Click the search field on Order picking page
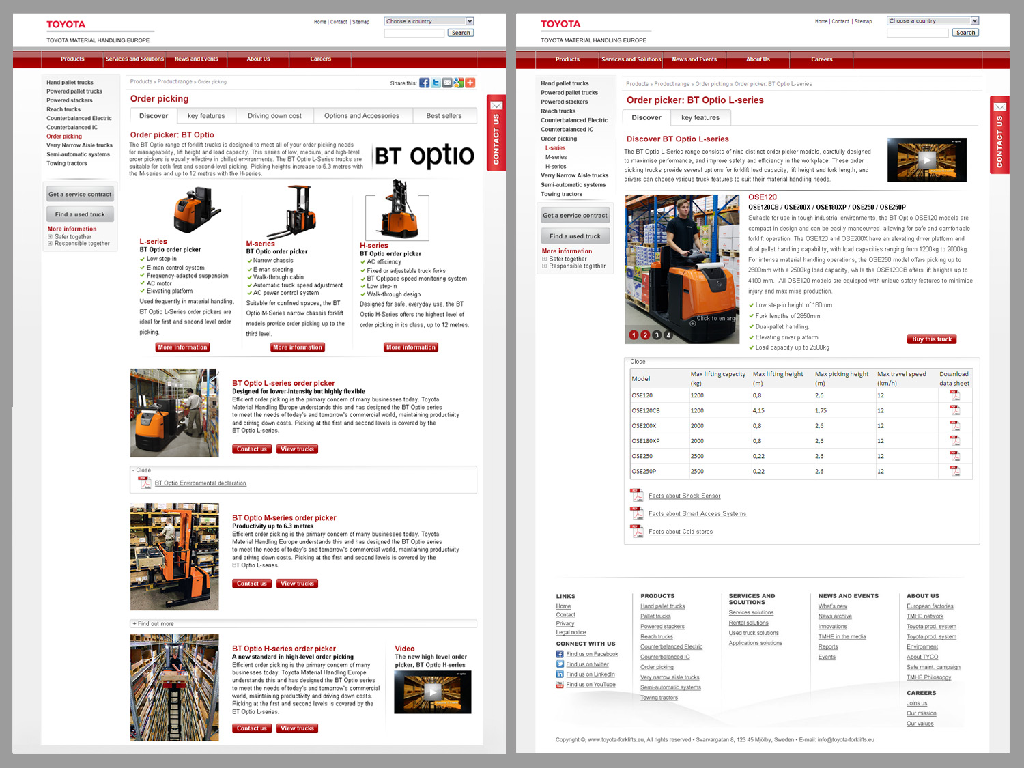The image size is (1024, 768). (414, 33)
